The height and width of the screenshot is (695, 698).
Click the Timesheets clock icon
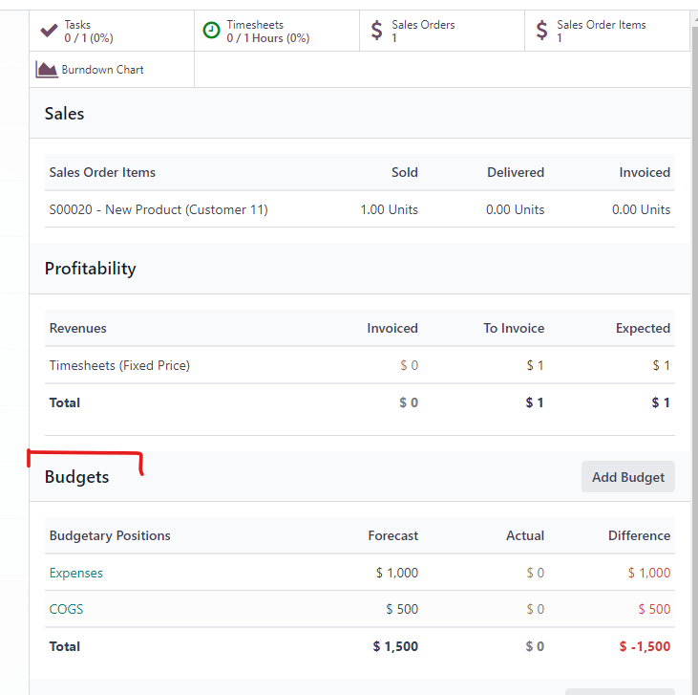click(211, 31)
